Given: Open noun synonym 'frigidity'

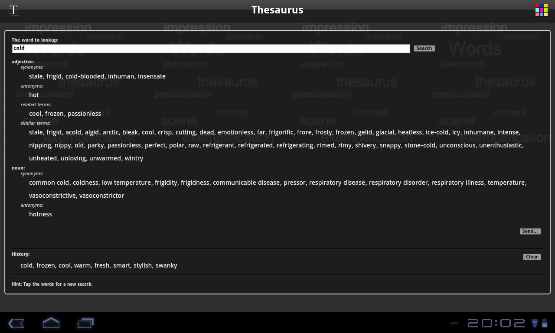Looking at the screenshot, I should click(166, 183).
